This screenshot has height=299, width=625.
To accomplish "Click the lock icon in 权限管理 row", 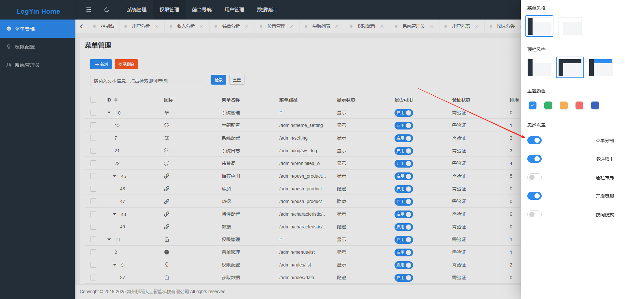I will [167, 239].
